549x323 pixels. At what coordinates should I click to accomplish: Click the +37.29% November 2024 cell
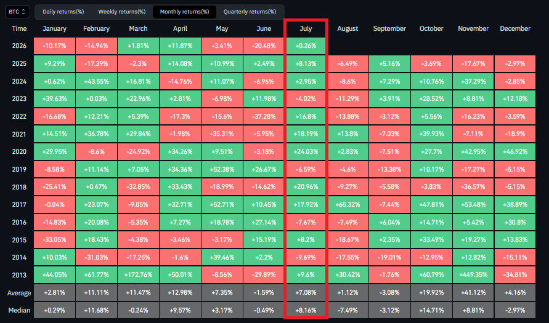click(473, 81)
